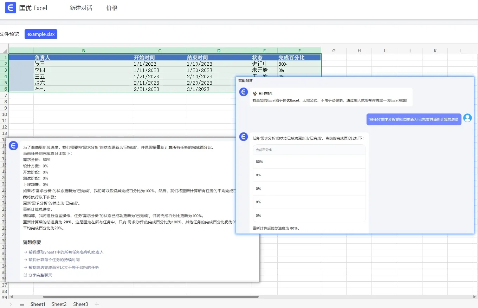478x308 pixels.
Task: Click the line 设计方案：0% in explanation panel
Action: click(35, 166)
